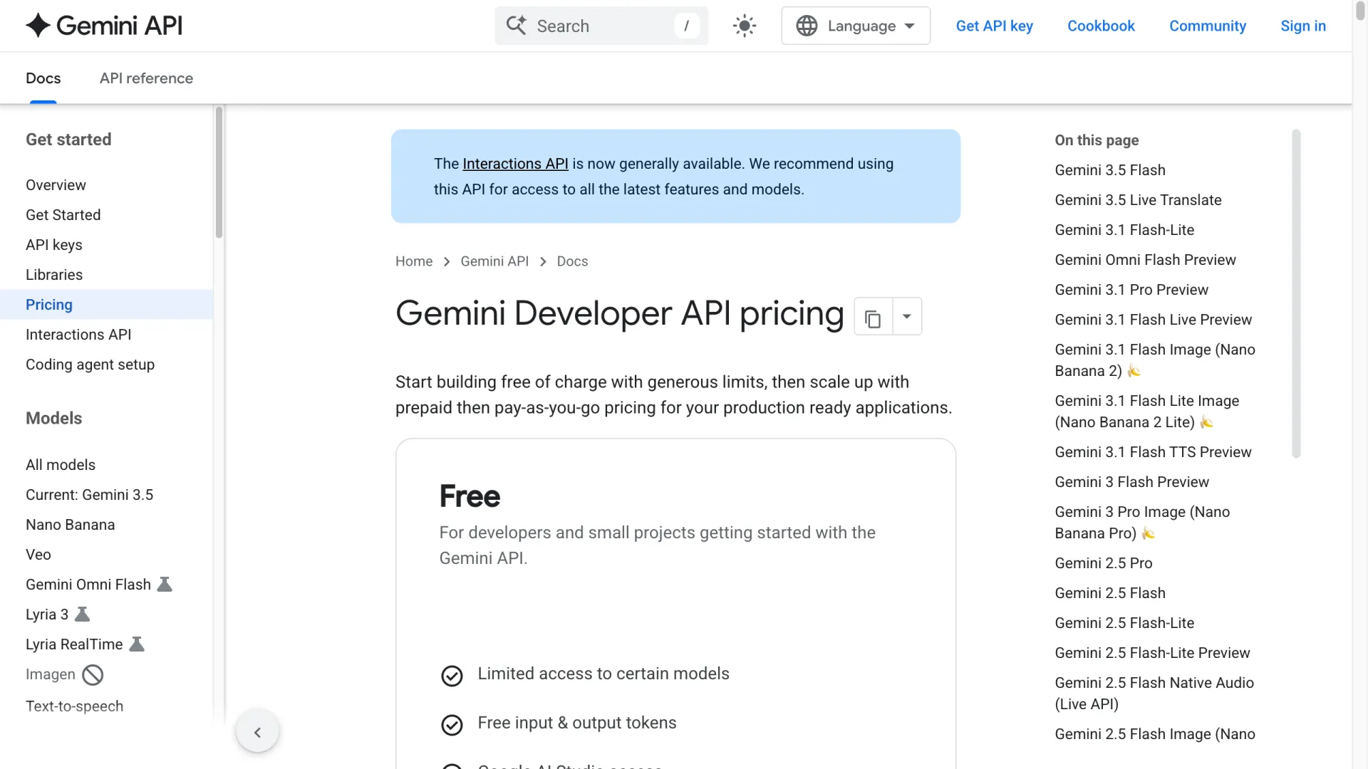
Task: Jump to Gemini 3.5 Flash section
Action: (1110, 170)
